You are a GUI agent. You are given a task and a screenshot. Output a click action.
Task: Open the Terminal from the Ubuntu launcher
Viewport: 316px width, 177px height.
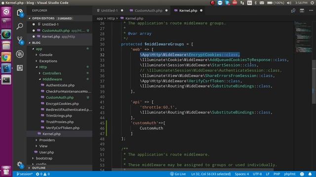(x=6, y=80)
